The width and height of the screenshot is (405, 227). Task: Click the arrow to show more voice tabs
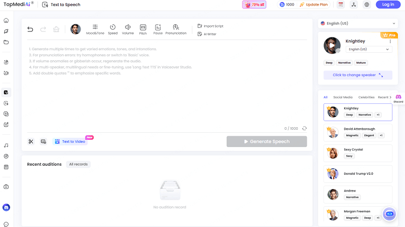pos(390,97)
